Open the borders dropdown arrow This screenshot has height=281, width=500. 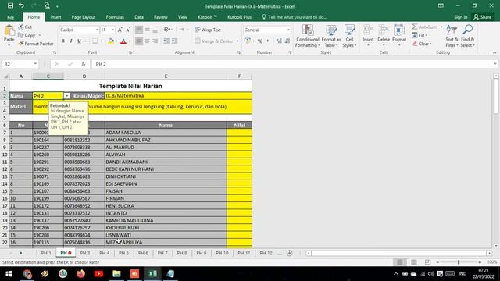tap(101, 41)
